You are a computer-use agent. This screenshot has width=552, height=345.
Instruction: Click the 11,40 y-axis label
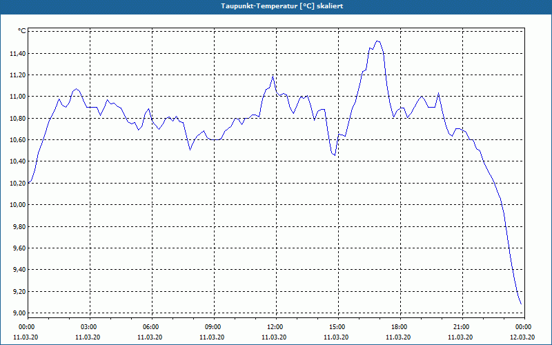(x=19, y=54)
